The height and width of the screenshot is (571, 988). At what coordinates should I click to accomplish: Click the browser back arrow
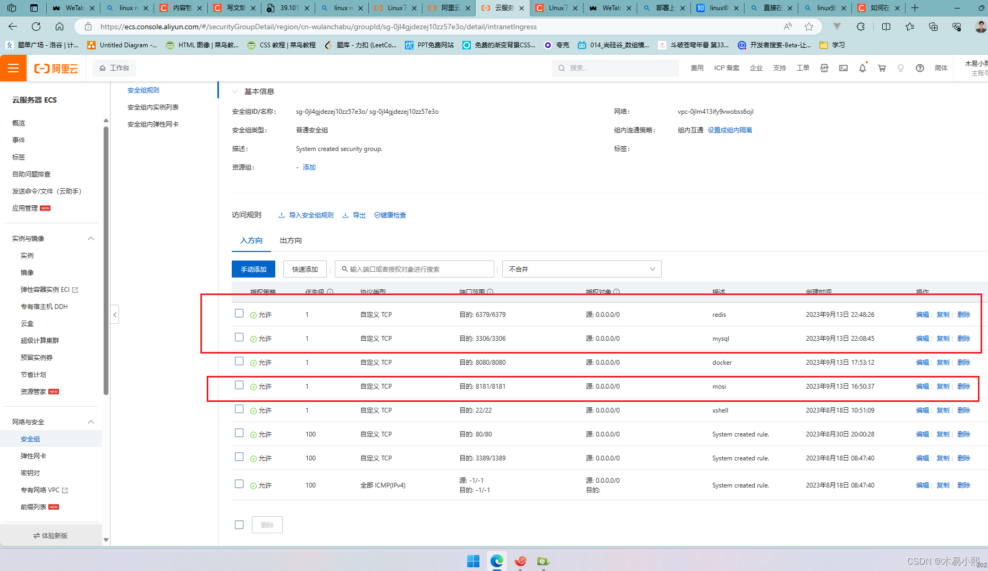pos(13,27)
